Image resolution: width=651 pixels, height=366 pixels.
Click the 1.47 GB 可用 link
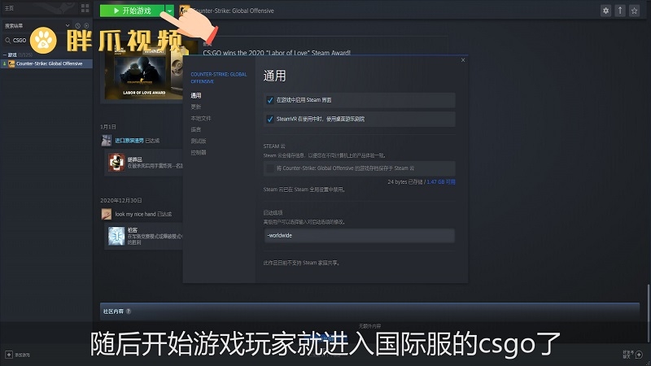(x=441, y=181)
